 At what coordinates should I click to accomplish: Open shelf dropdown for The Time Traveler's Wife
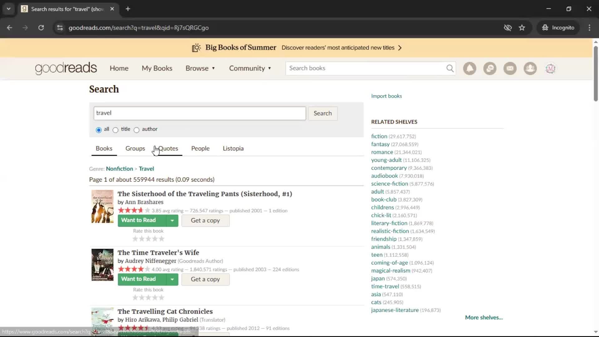(172, 279)
